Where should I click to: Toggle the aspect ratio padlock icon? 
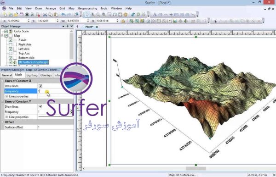123,21
